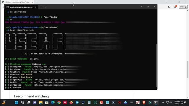
Task: Click the 'YouTube: Not Found!' line
Action: coord(19,74)
